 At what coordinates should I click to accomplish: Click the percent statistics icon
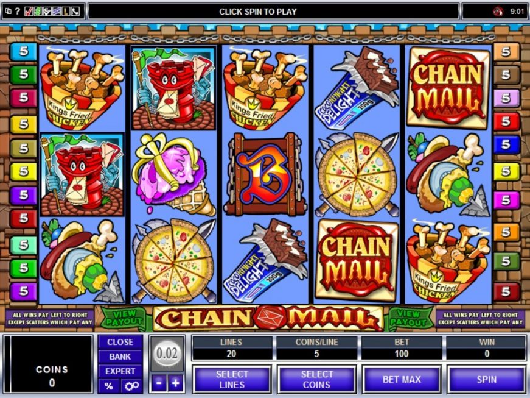coord(109,386)
